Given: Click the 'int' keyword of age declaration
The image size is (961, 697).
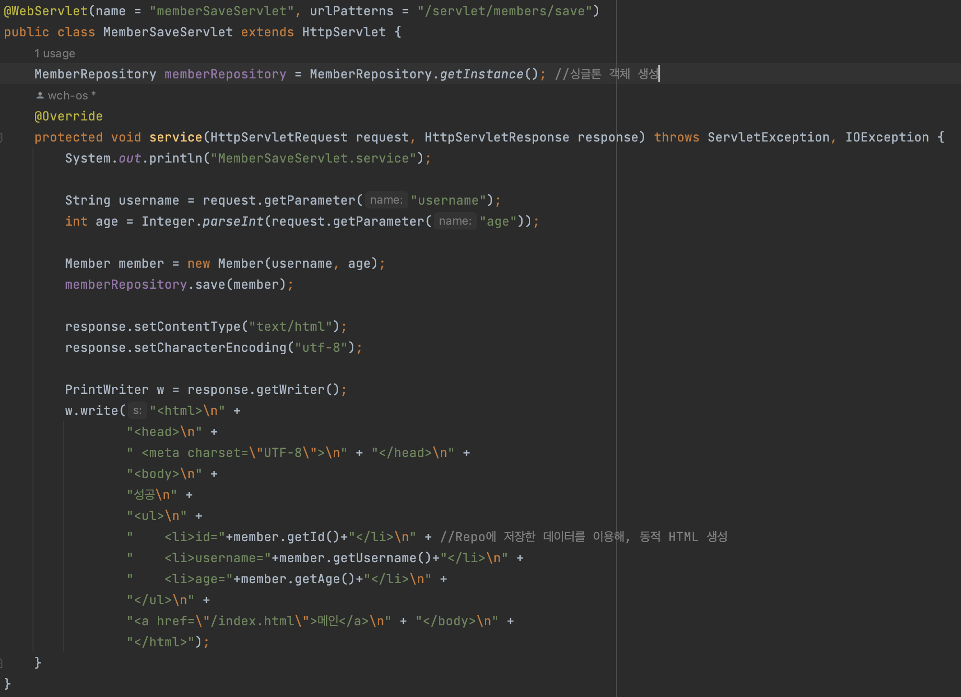Looking at the screenshot, I should click(x=76, y=221).
